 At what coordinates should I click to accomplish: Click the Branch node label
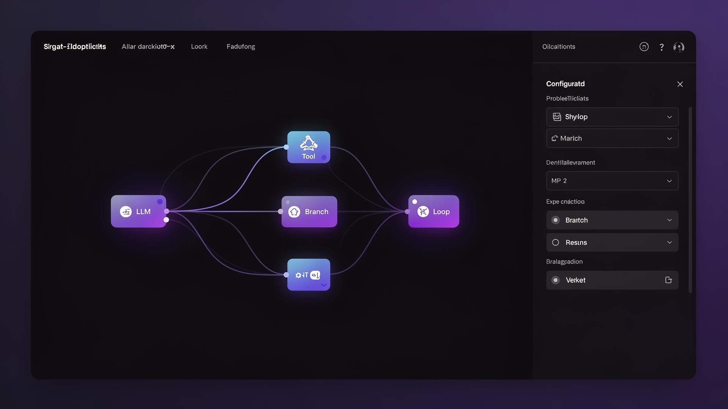[317, 212]
